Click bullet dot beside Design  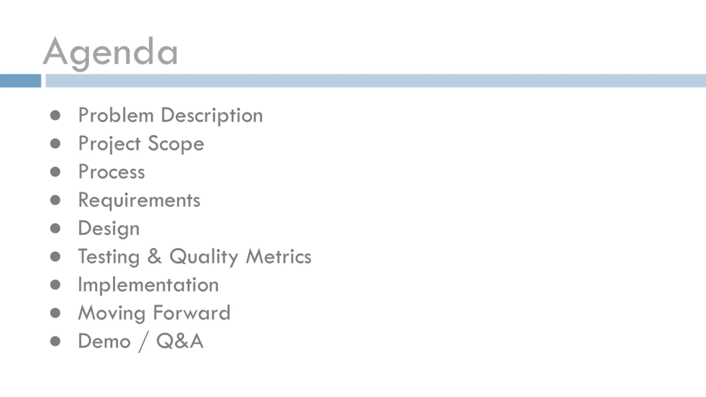(x=55, y=228)
